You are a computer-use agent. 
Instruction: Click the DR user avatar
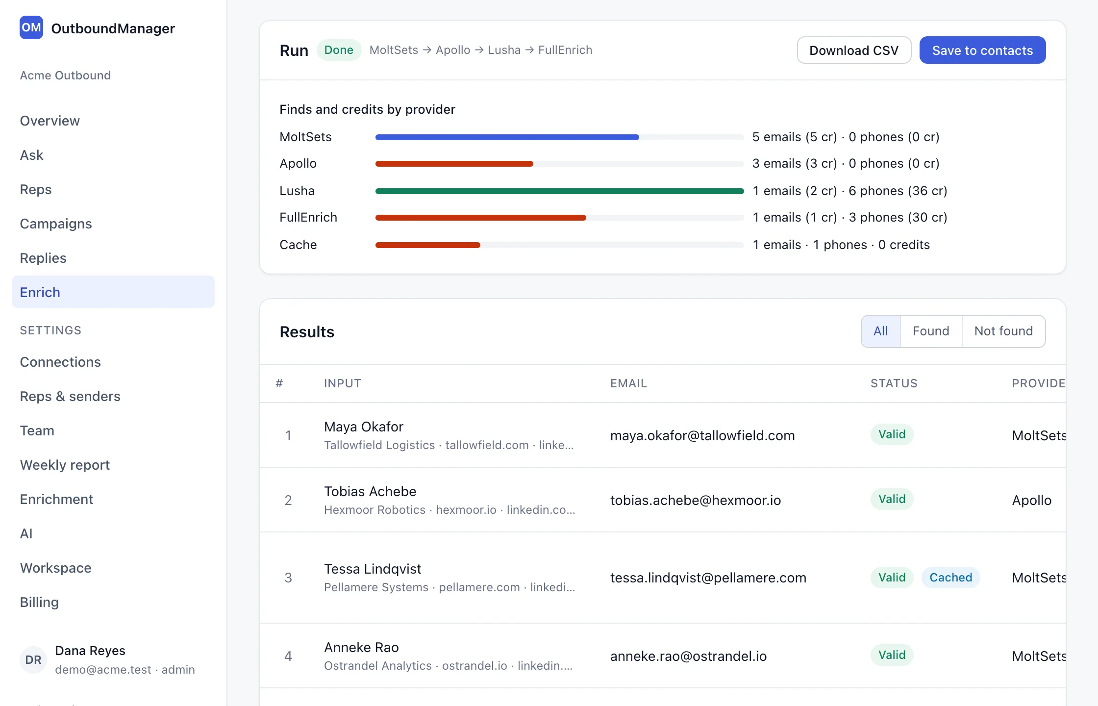click(33, 659)
